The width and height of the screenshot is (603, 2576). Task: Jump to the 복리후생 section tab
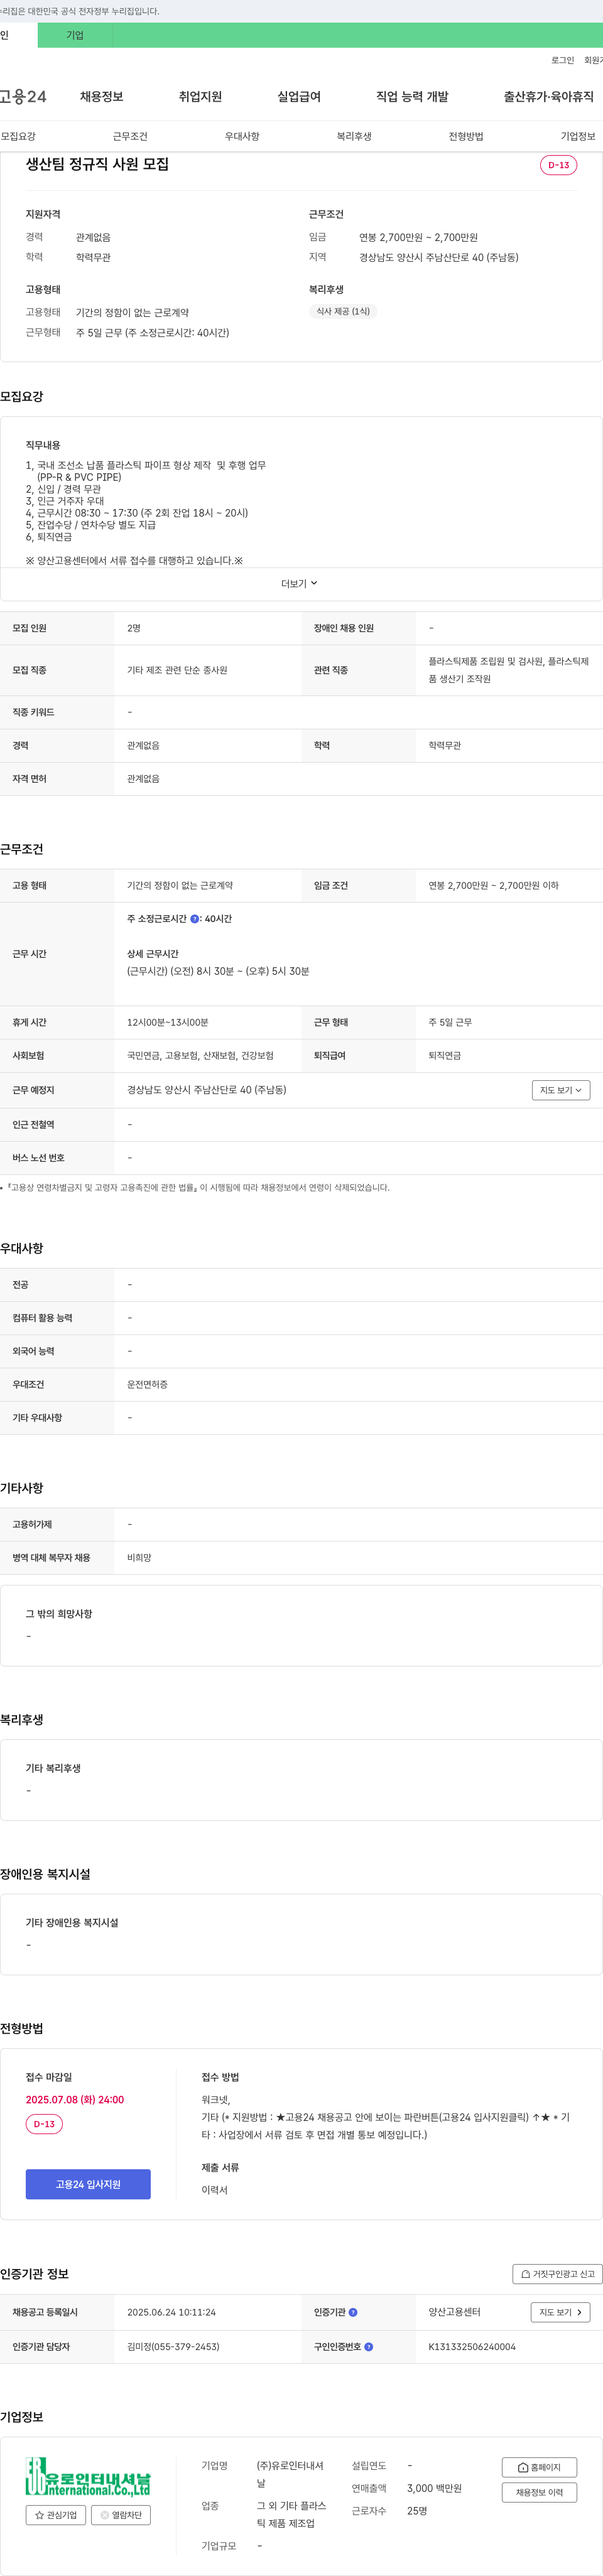[354, 136]
